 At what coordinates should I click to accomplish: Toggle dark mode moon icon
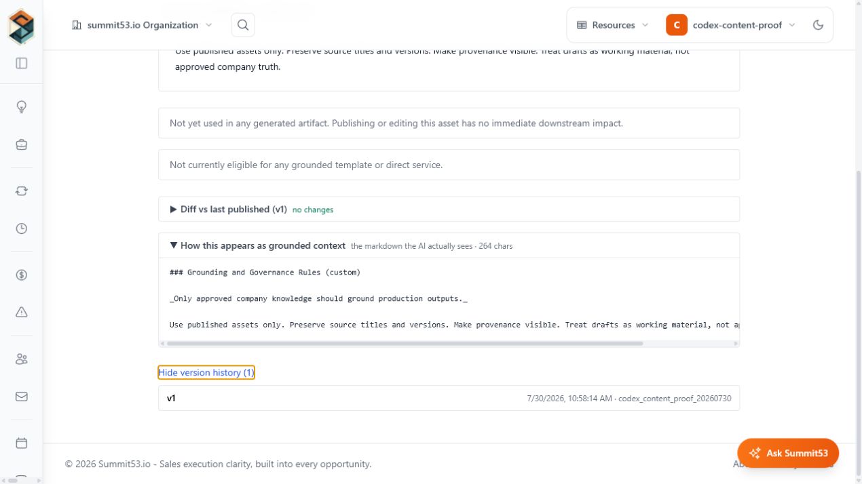[x=818, y=25]
